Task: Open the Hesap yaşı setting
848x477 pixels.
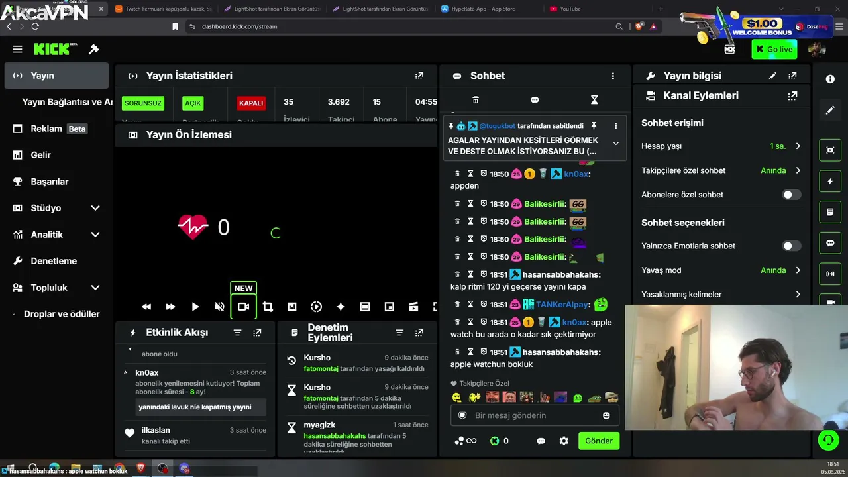Action: click(721, 146)
